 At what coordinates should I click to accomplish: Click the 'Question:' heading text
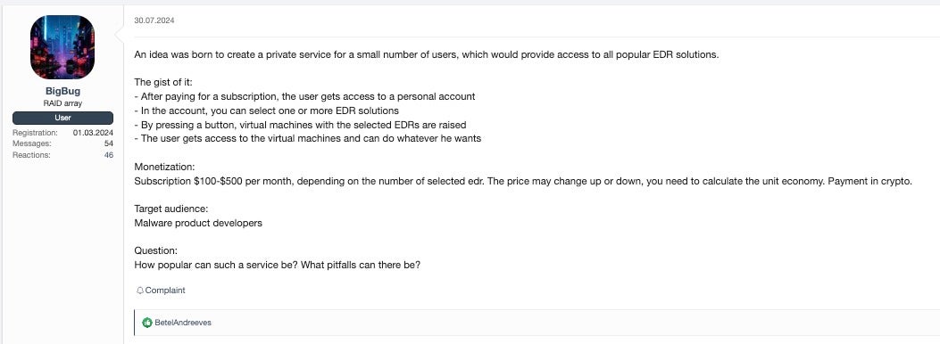coord(156,251)
